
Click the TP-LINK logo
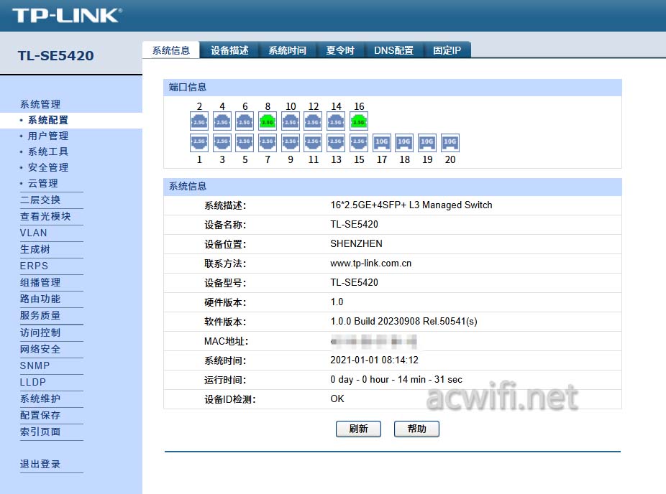[x=68, y=15]
